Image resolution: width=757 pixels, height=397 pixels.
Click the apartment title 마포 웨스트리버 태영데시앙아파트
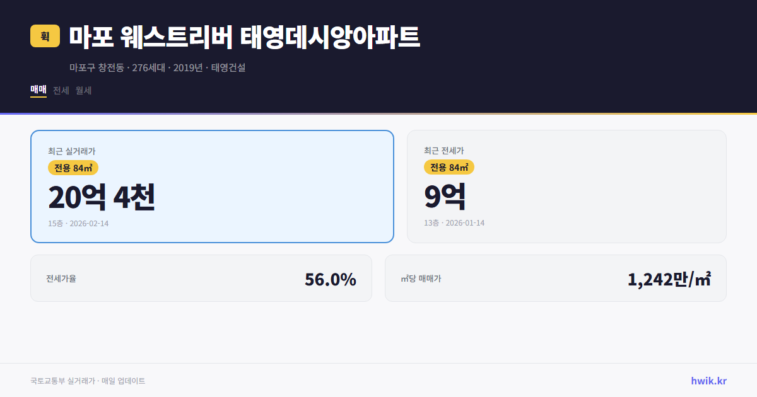[245, 37]
